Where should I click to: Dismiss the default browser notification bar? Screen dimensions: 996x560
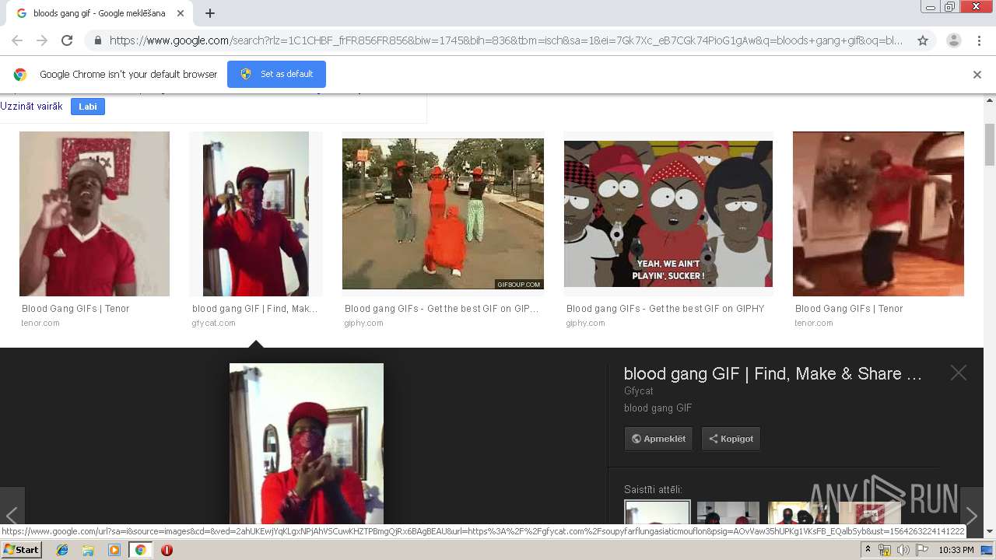click(x=977, y=75)
